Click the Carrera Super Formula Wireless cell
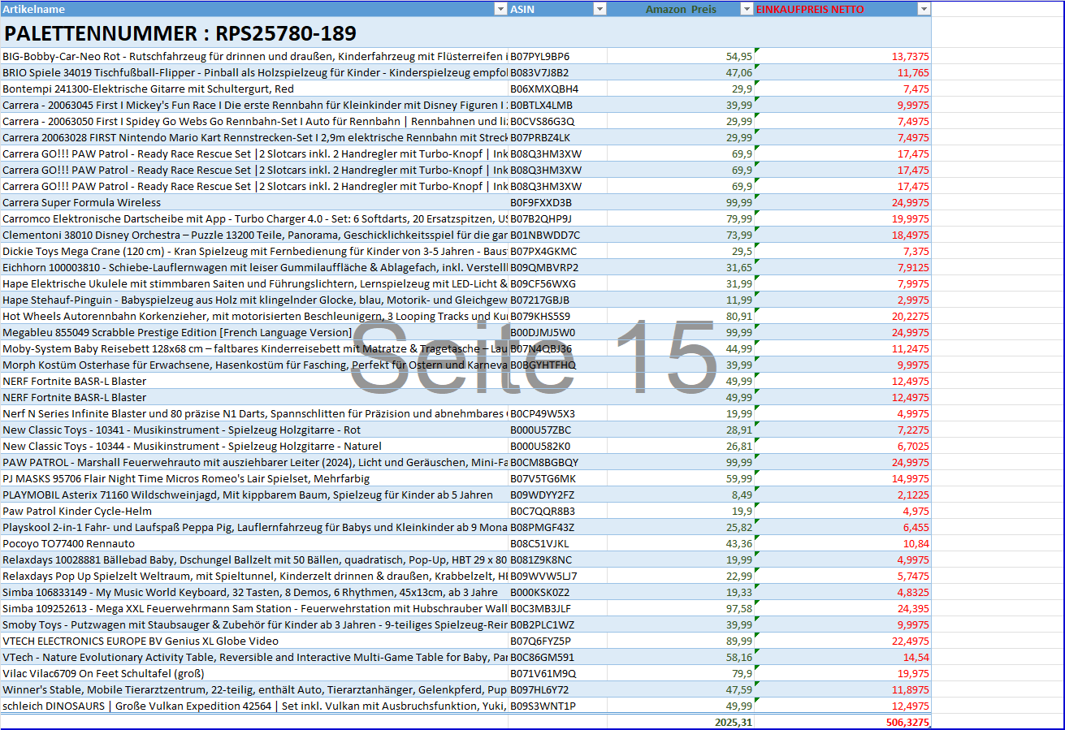 tap(82, 202)
